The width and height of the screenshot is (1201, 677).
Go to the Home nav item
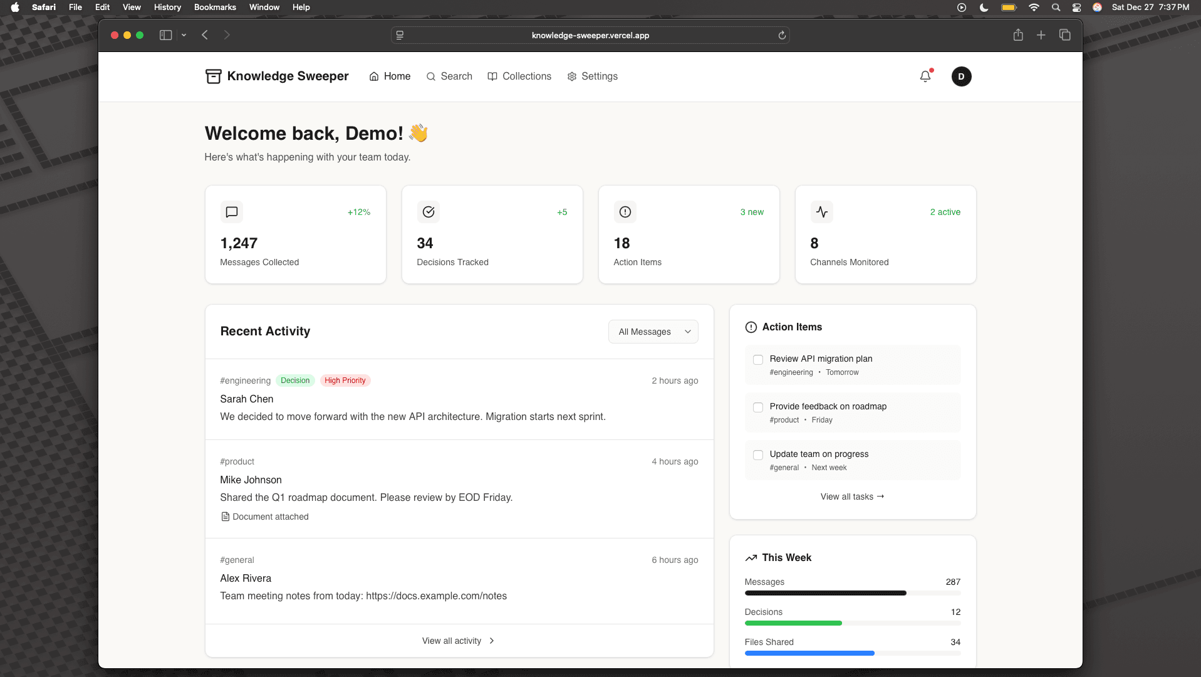pyautogui.click(x=390, y=76)
